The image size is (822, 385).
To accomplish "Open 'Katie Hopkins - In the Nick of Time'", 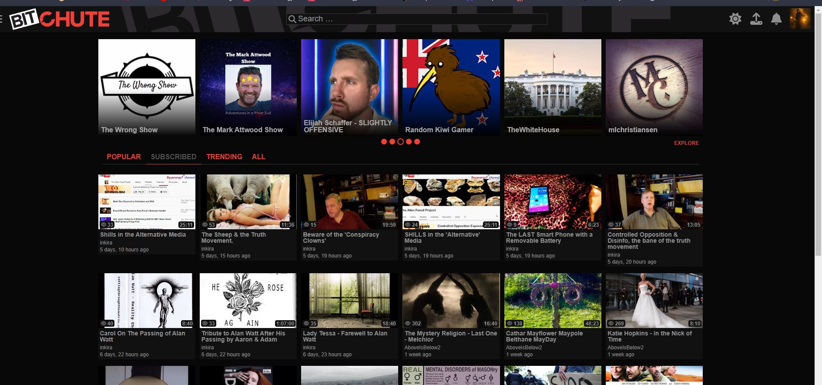I will 649,336.
